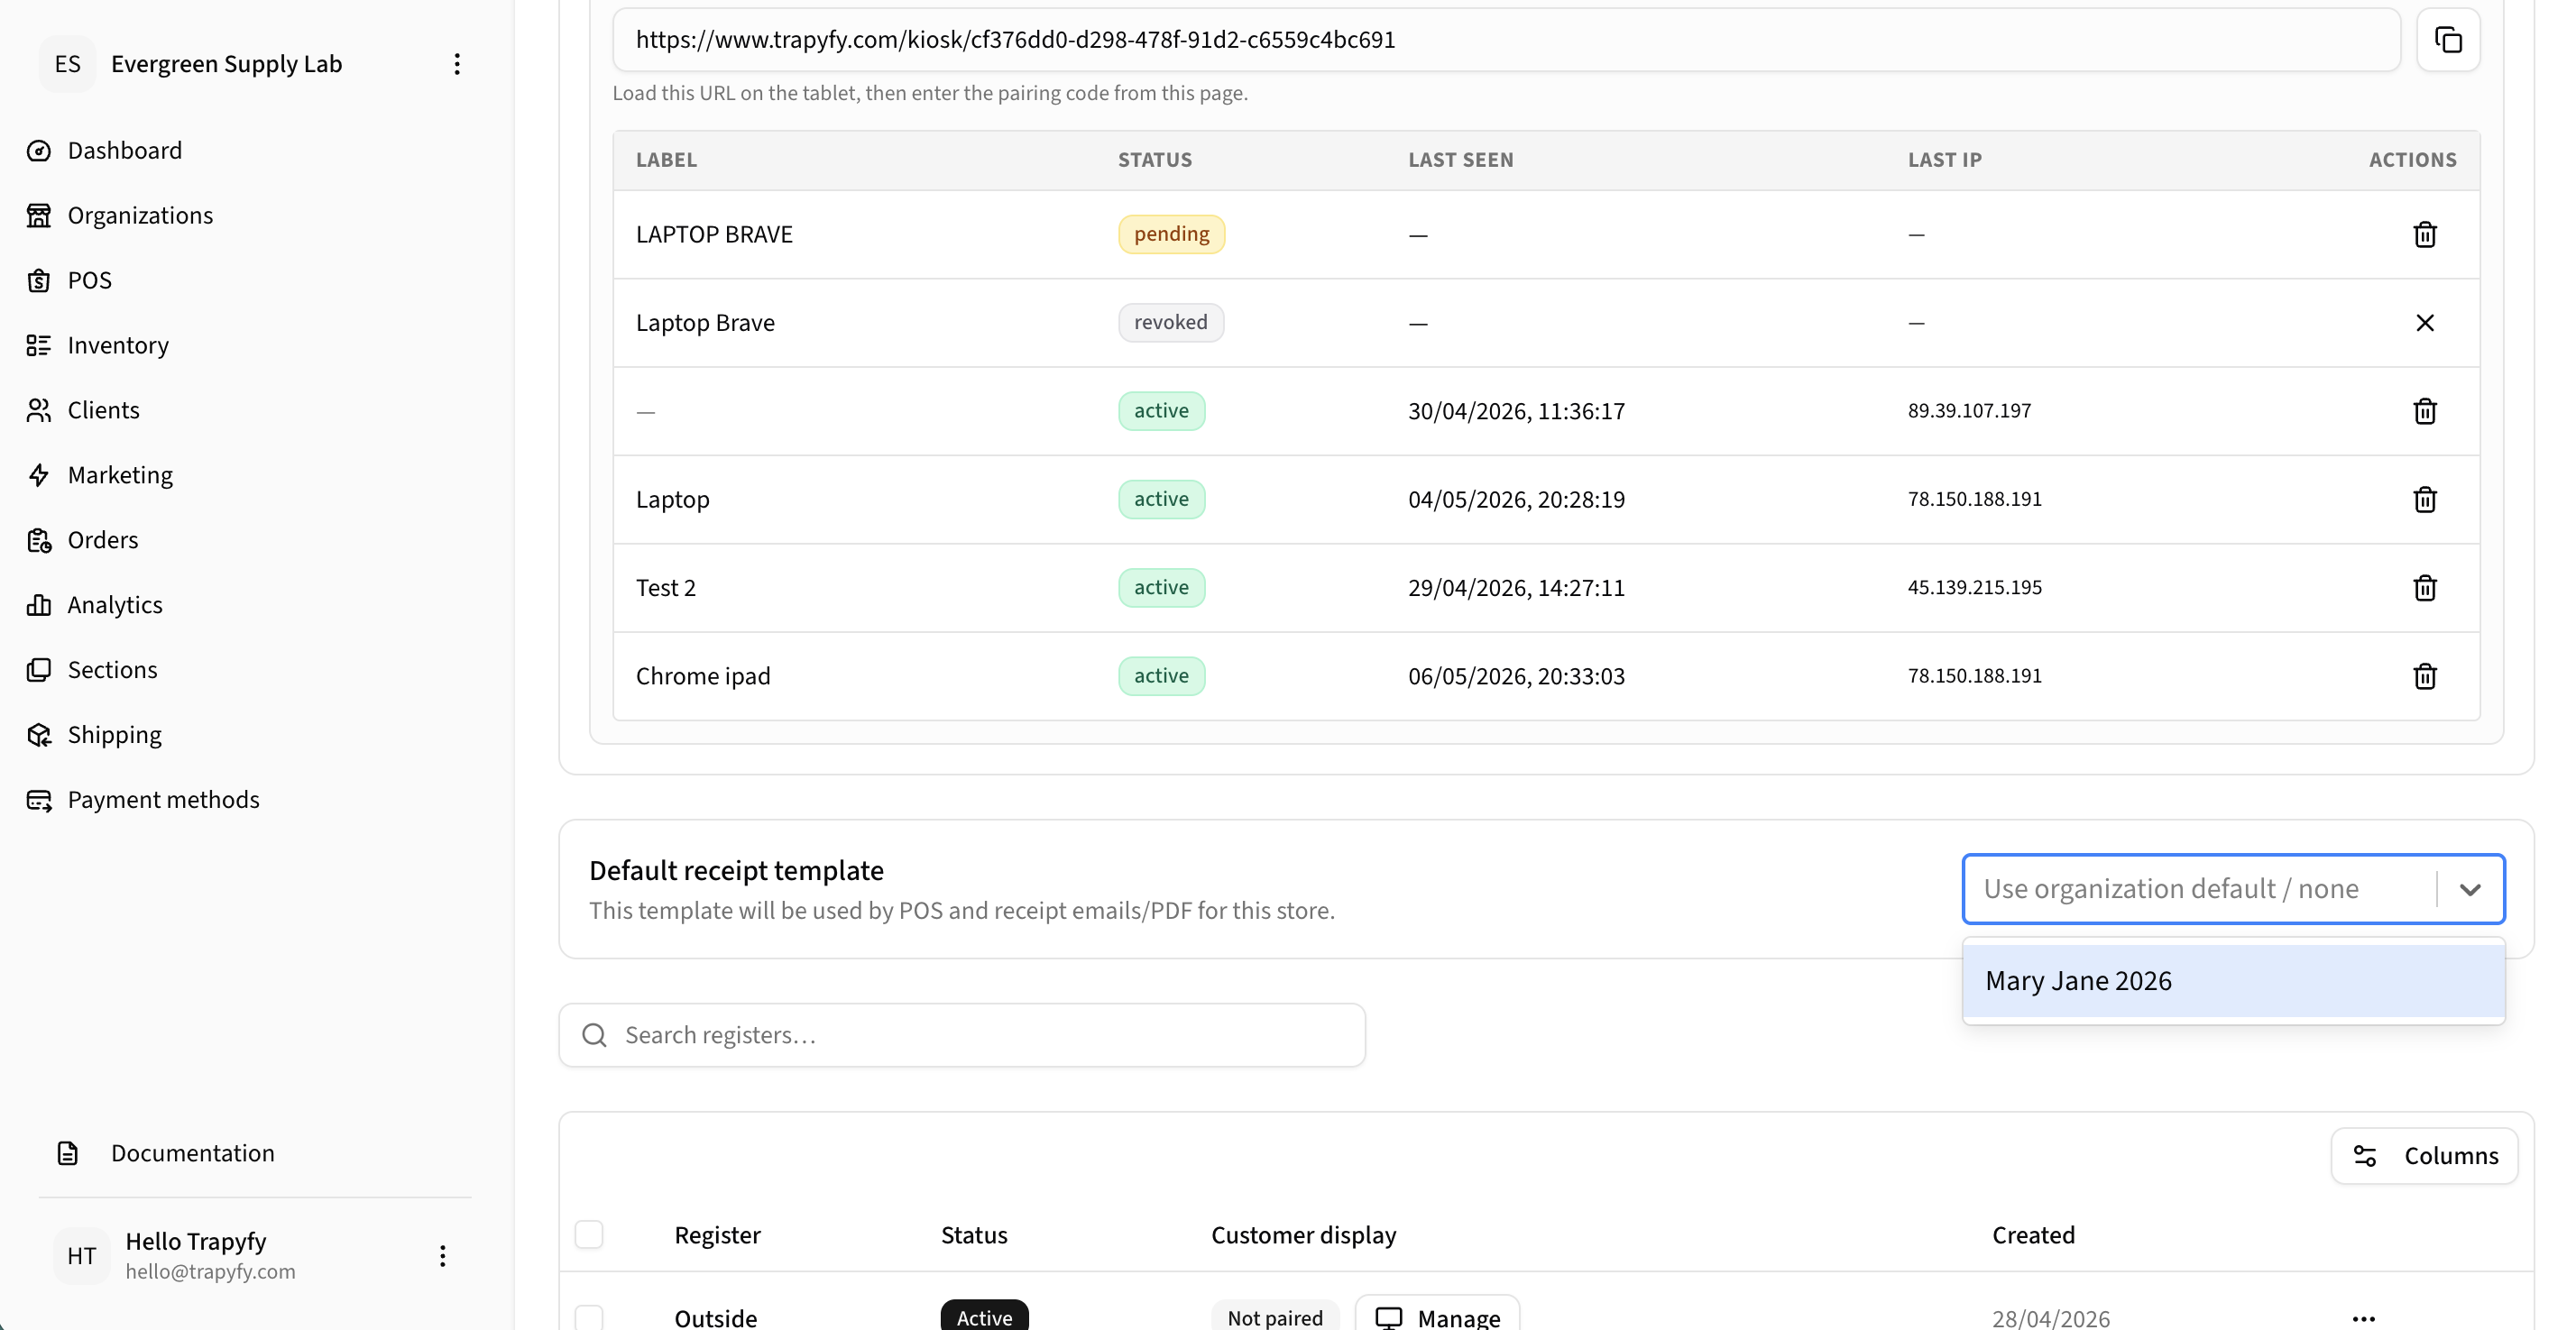
Task: Click the pending status badge
Action: (x=1171, y=234)
